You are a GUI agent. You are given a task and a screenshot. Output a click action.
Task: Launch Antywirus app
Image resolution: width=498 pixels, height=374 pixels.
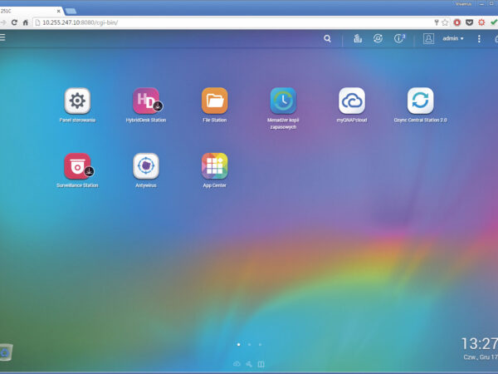[146, 166]
